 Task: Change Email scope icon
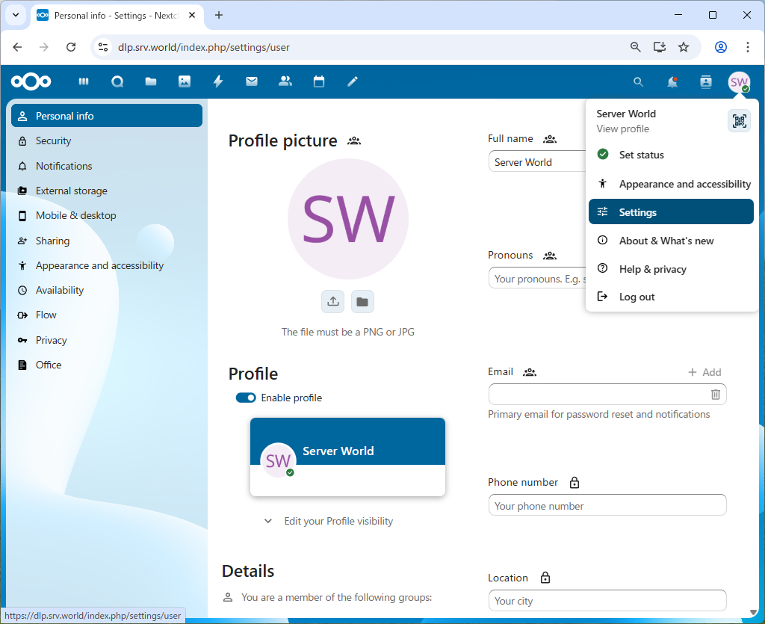530,372
